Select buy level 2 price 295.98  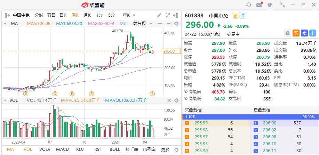pos(201,130)
